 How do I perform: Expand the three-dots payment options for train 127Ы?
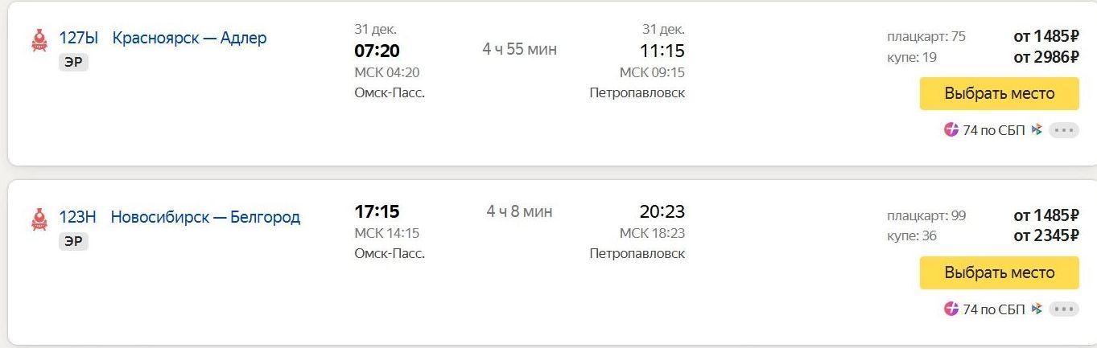click(1063, 130)
